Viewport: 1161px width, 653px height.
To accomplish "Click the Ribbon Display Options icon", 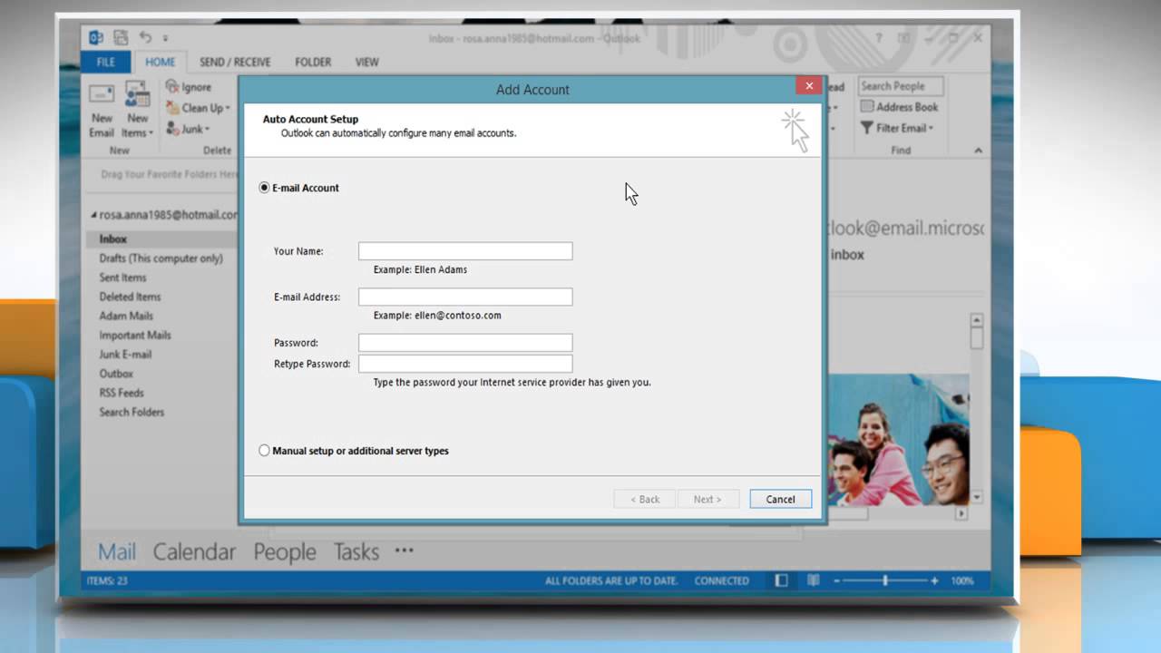I will (903, 39).
